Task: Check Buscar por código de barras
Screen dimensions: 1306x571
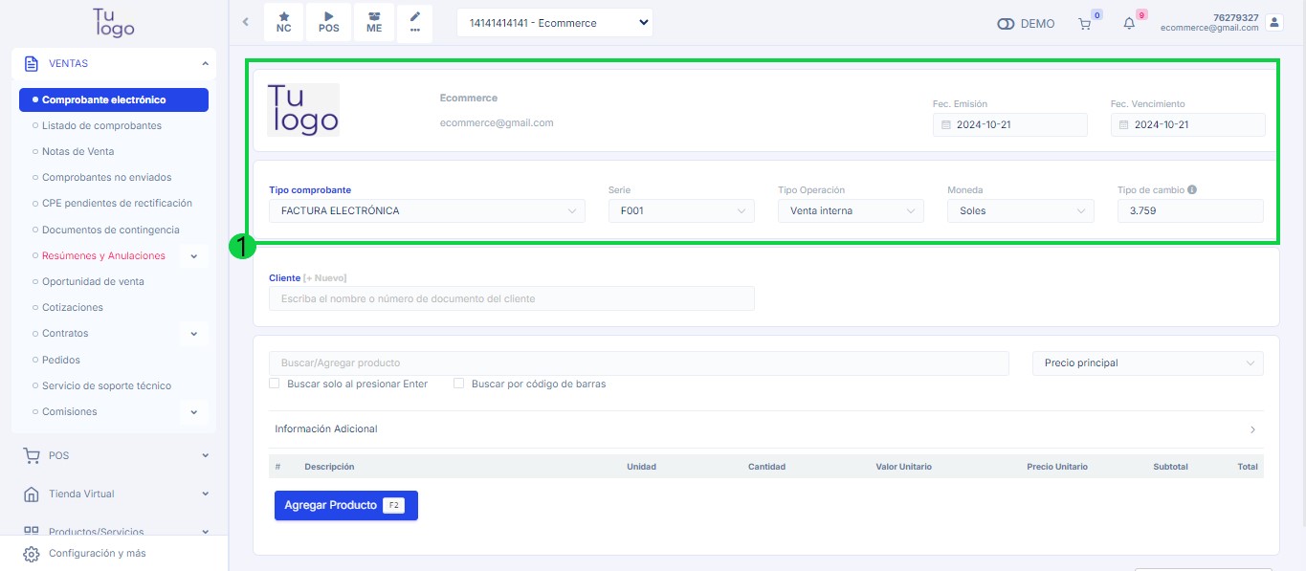Action: [x=459, y=384]
